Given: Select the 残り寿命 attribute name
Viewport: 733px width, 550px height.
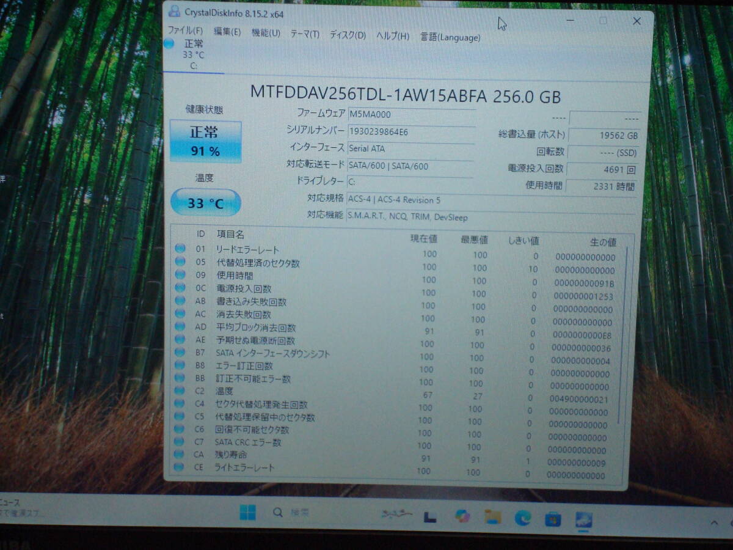Looking at the screenshot, I should click(x=231, y=455).
